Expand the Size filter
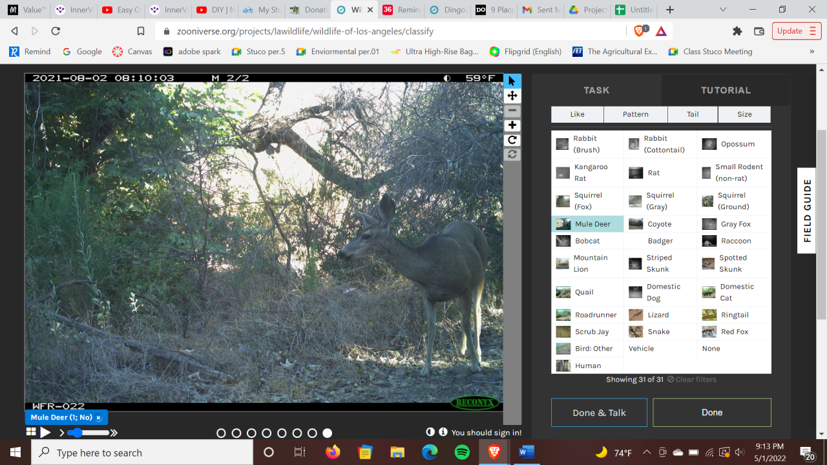The width and height of the screenshot is (827, 465). pos(744,114)
